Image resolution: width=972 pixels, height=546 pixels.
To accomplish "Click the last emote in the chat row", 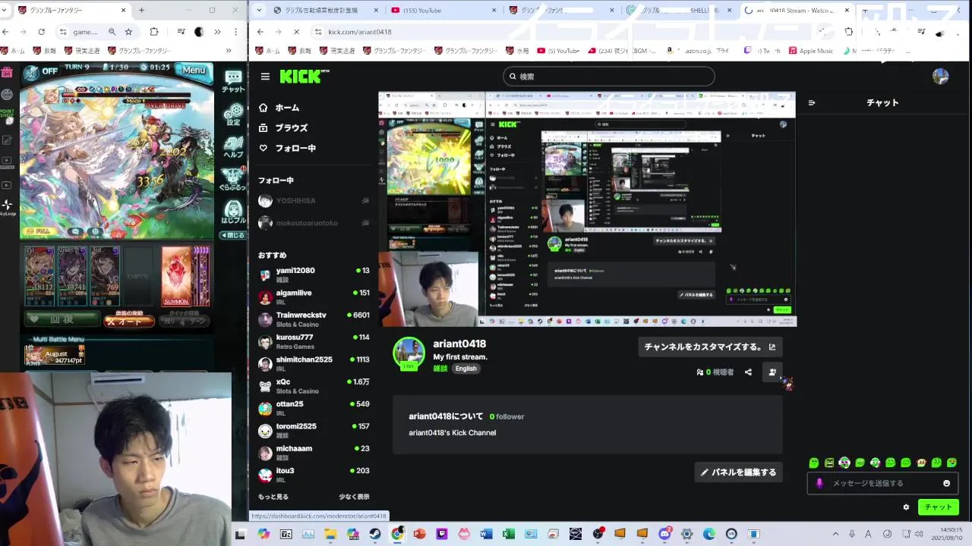I will [951, 463].
